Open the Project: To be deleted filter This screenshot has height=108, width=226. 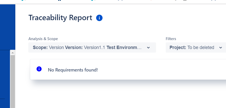(x=196, y=47)
